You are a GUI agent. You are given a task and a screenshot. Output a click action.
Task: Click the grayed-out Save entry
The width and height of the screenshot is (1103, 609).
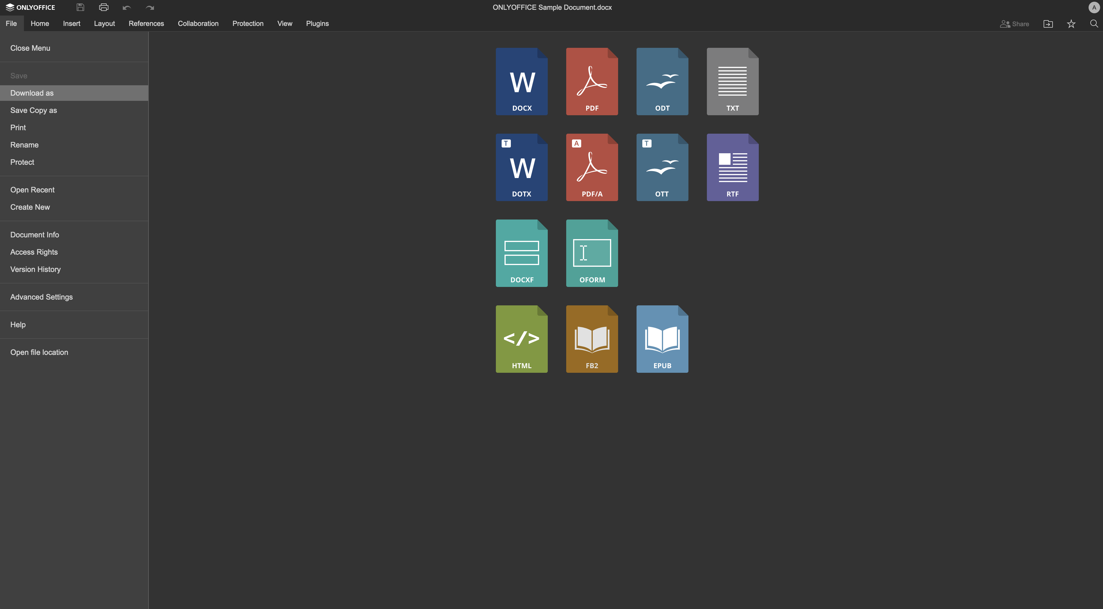tap(74, 76)
